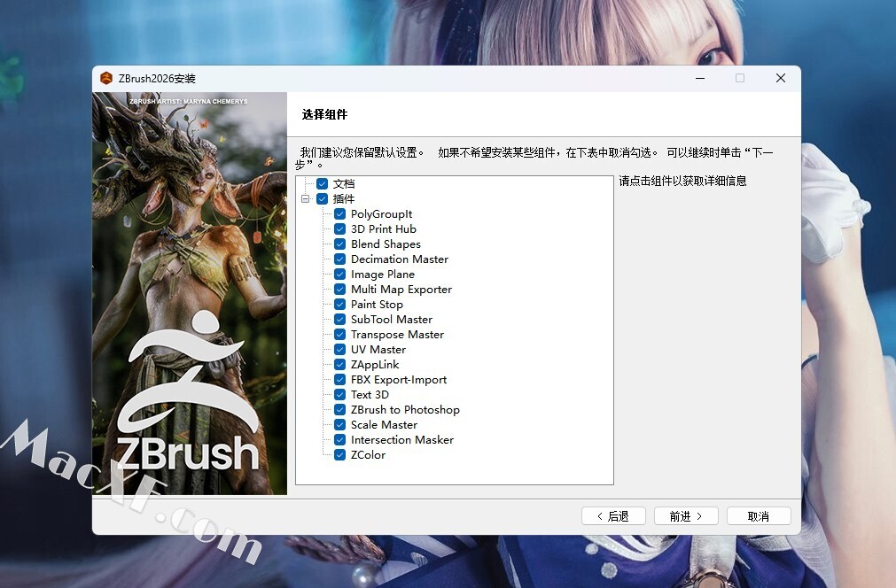Uncheck the 文档 component checkbox
Viewport: 896px width, 588px height.
(x=323, y=184)
